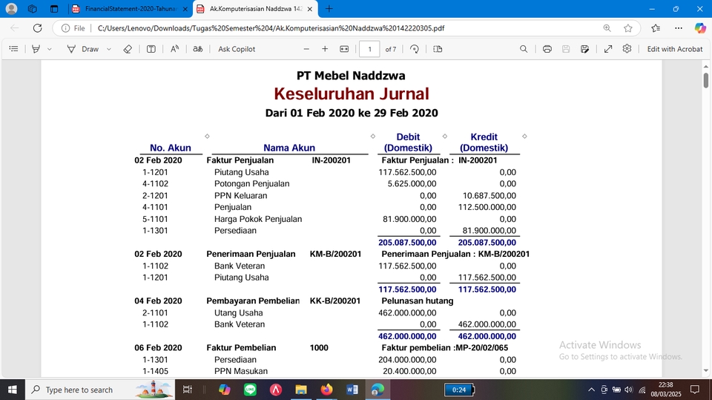Show hidden system tray icons
Image resolution: width=712 pixels, height=400 pixels.
pos(591,390)
